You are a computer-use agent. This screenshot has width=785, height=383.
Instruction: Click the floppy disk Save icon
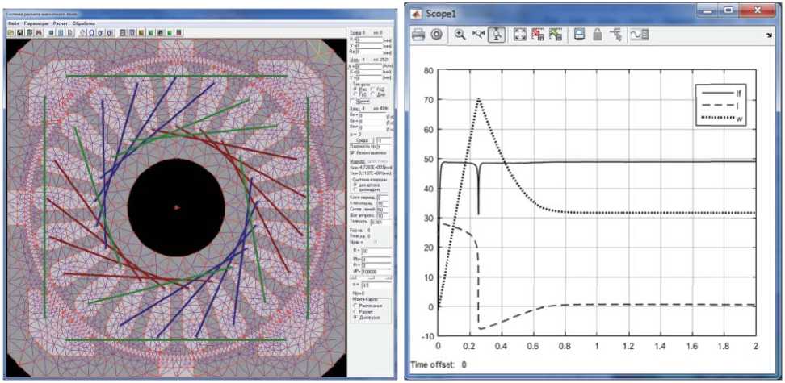[20, 32]
